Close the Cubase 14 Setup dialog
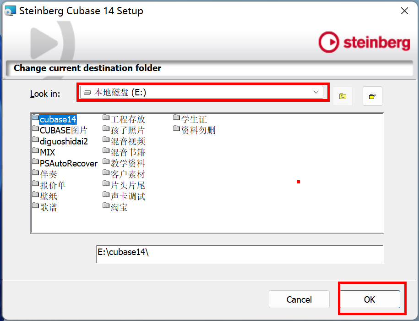 tap(404, 11)
